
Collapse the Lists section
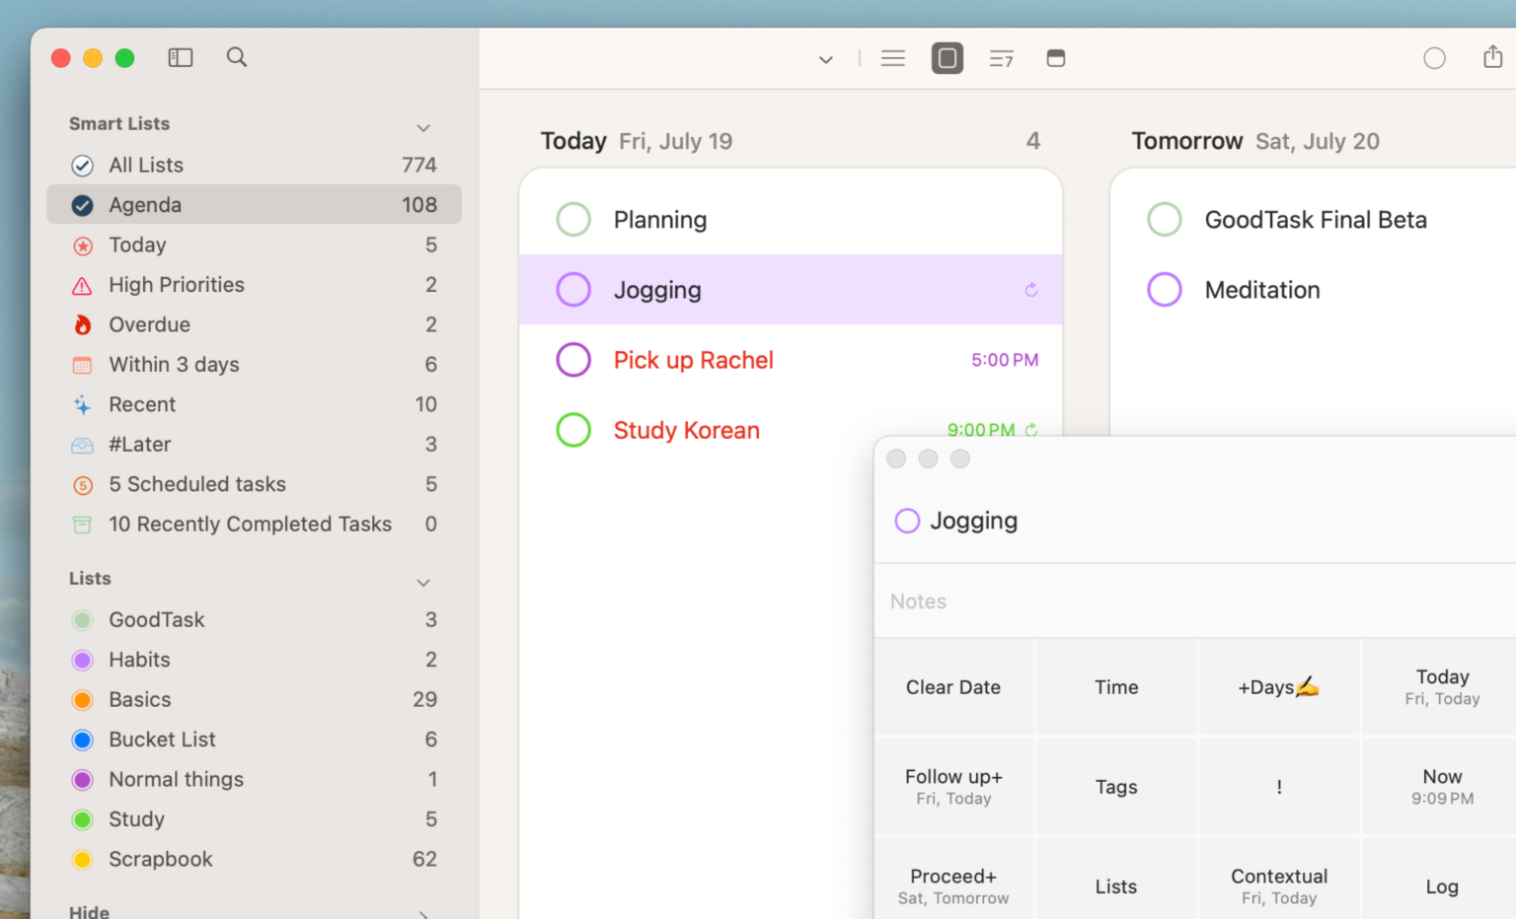pos(423,582)
